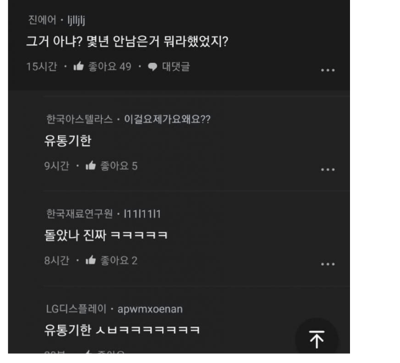Open more options on the 한국재료연구원 reply
The height and width of the screenshot is (363, 400).
328,264
